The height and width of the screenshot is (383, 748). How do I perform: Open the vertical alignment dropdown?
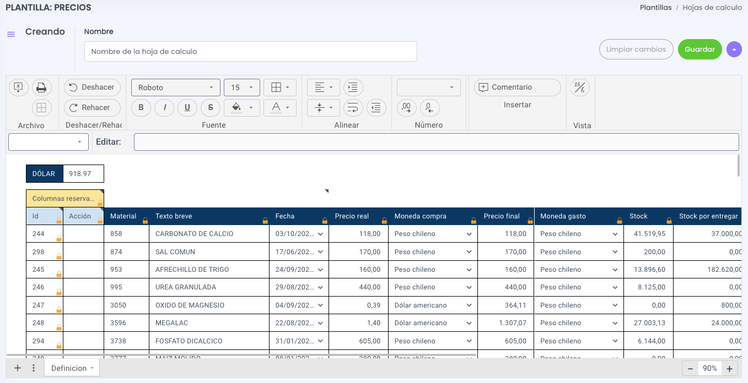tap(324, 108)
